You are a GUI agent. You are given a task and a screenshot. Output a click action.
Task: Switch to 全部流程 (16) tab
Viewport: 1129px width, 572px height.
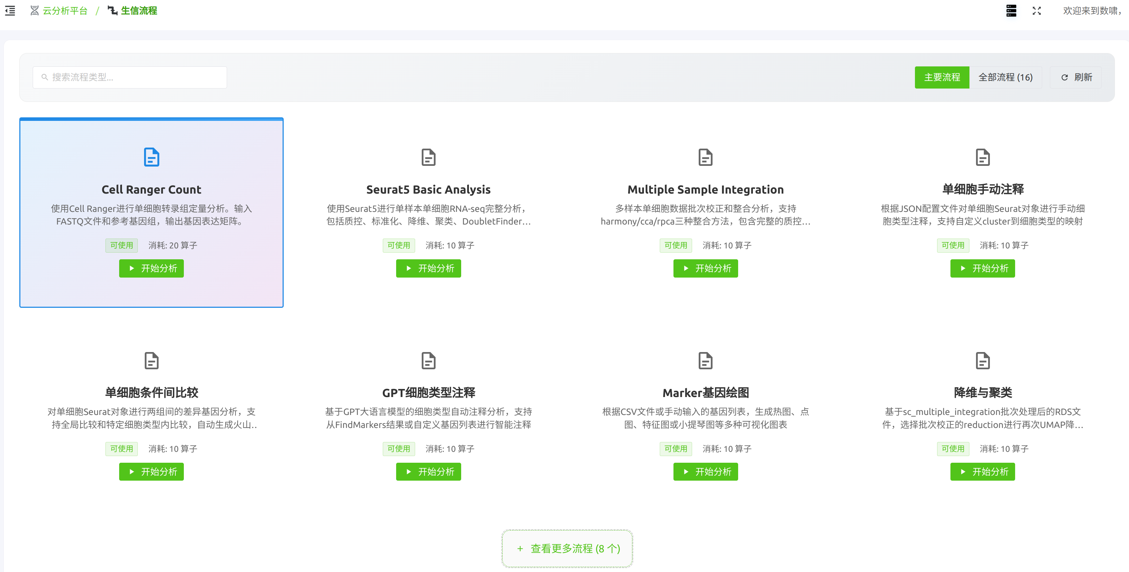pos(1005,78)
